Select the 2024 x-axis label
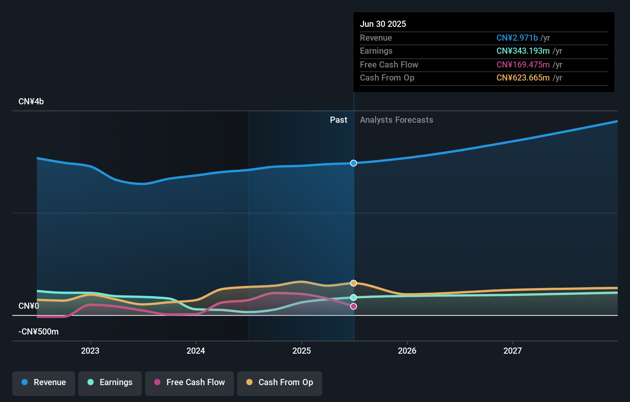 (196, 351)
